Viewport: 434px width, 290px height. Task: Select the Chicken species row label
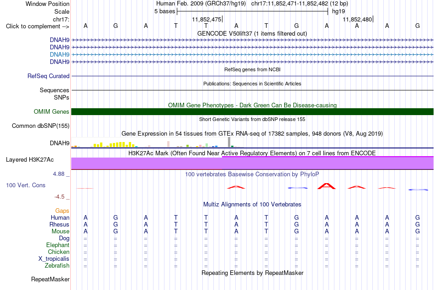58,252
